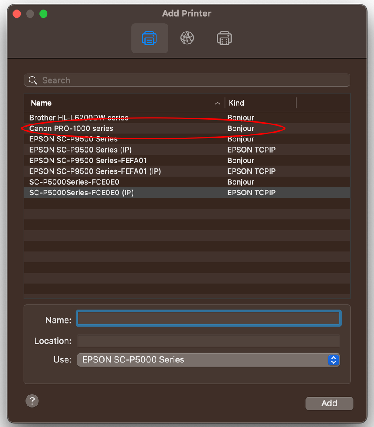This screenshot has width=374, height=427.
Task: Click the Windows printer icon in toolbar
Action: tap(224, 38)
